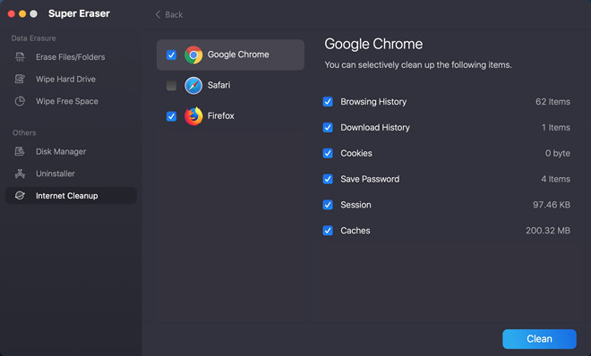Uncheck the Save Password checkbox
Image resolution: width=591 pixels, height=356 pixels.
(x=328, y=179)
